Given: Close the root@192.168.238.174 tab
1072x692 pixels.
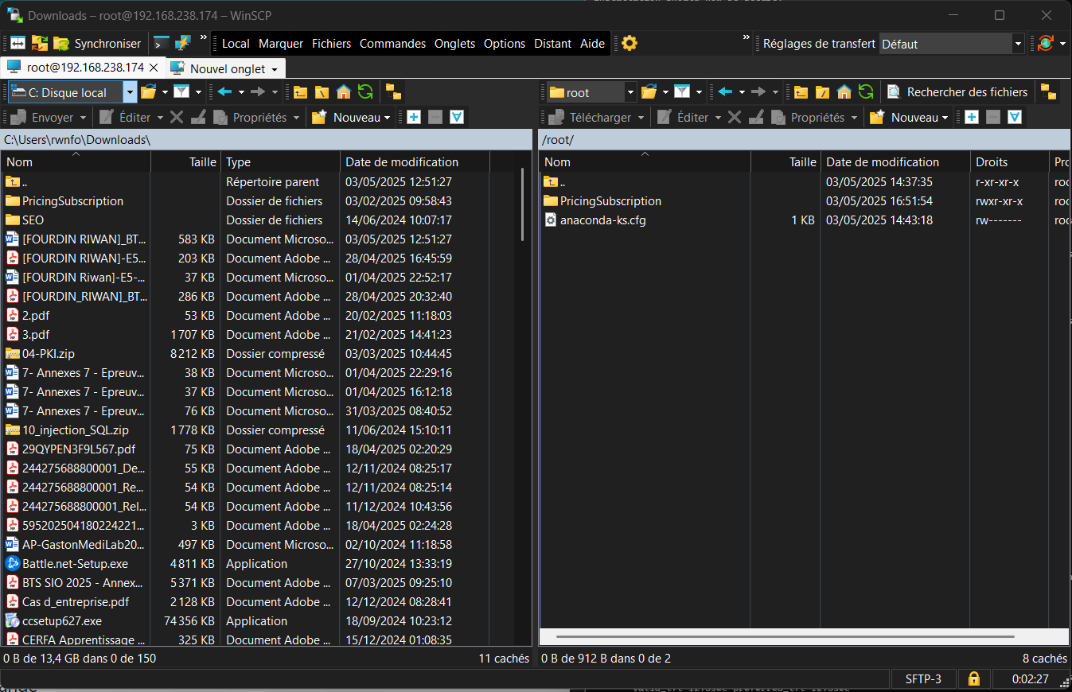Looking at the screenshot, I should coord(154,68).
